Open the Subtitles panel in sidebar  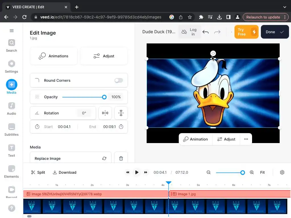tap(11, 130)
